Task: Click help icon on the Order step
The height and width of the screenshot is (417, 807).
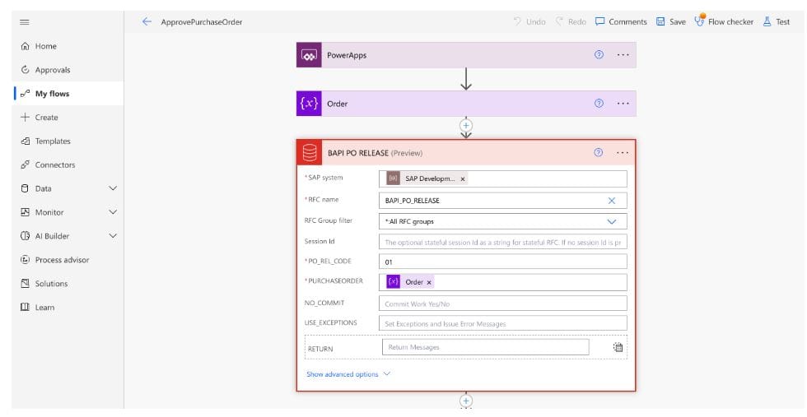Action: (x=599, y=104)
